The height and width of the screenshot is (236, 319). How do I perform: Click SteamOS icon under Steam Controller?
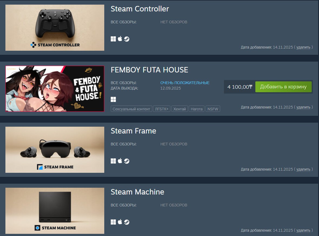pyautogui.click(x=127, y=39)
